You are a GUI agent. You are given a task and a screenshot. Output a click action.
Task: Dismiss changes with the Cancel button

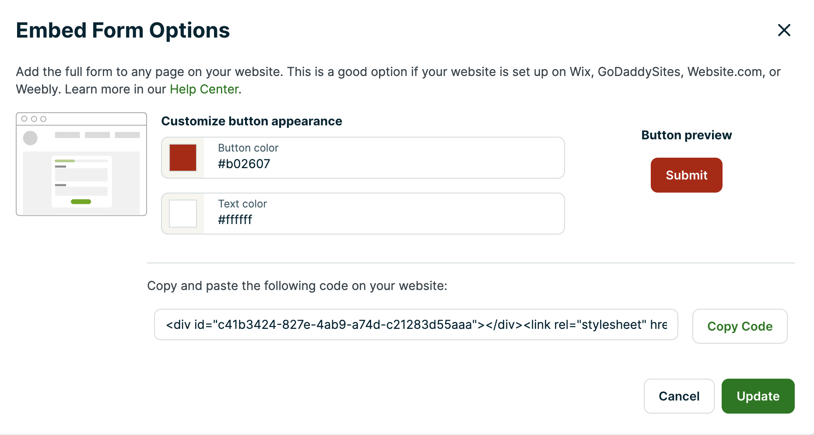click(679, 396)
